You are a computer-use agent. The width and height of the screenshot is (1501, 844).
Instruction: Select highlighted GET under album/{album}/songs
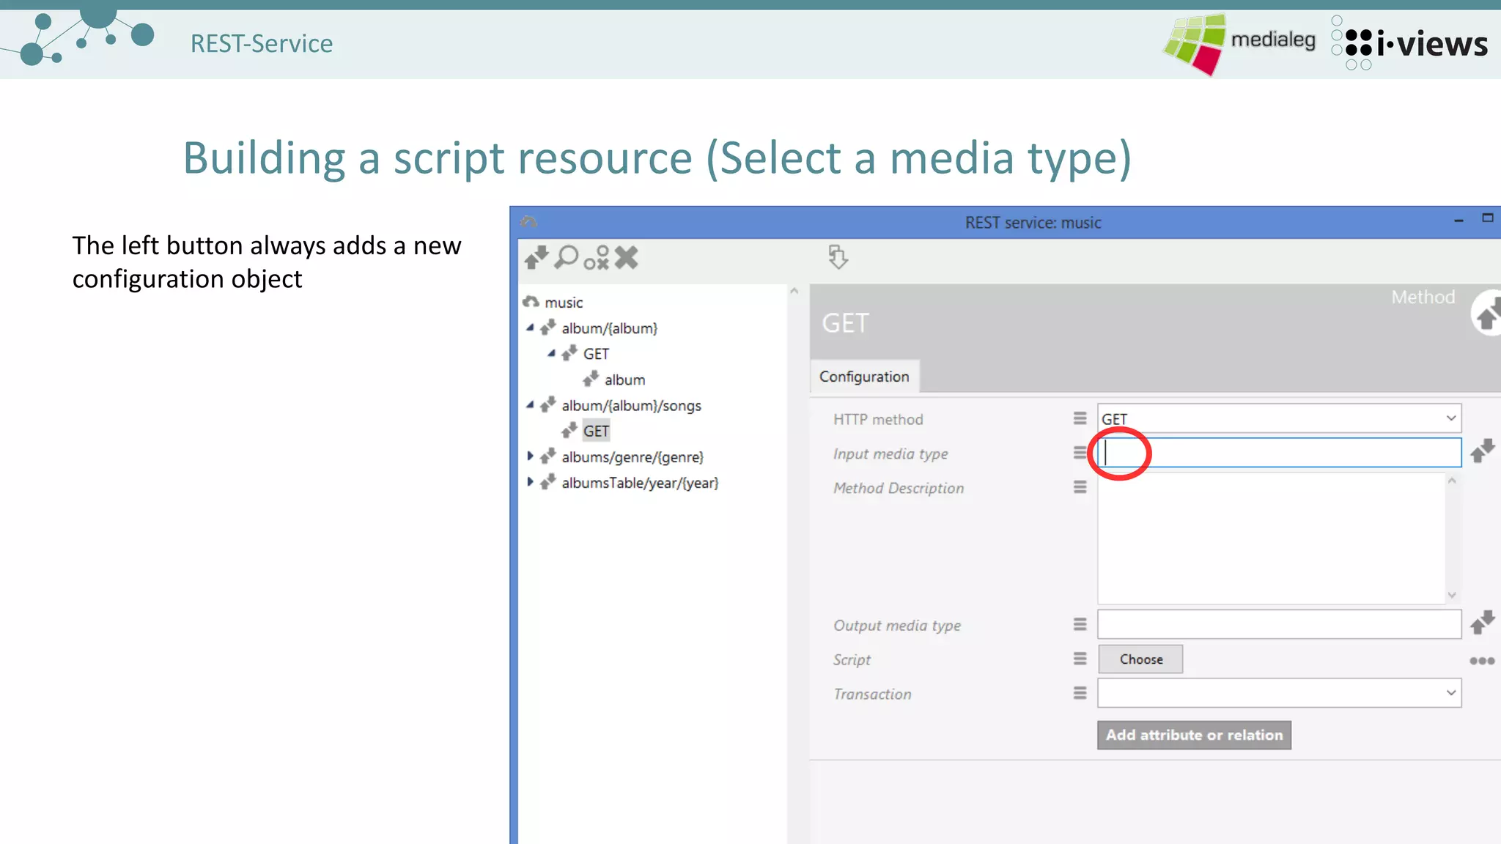click(596, 431)
